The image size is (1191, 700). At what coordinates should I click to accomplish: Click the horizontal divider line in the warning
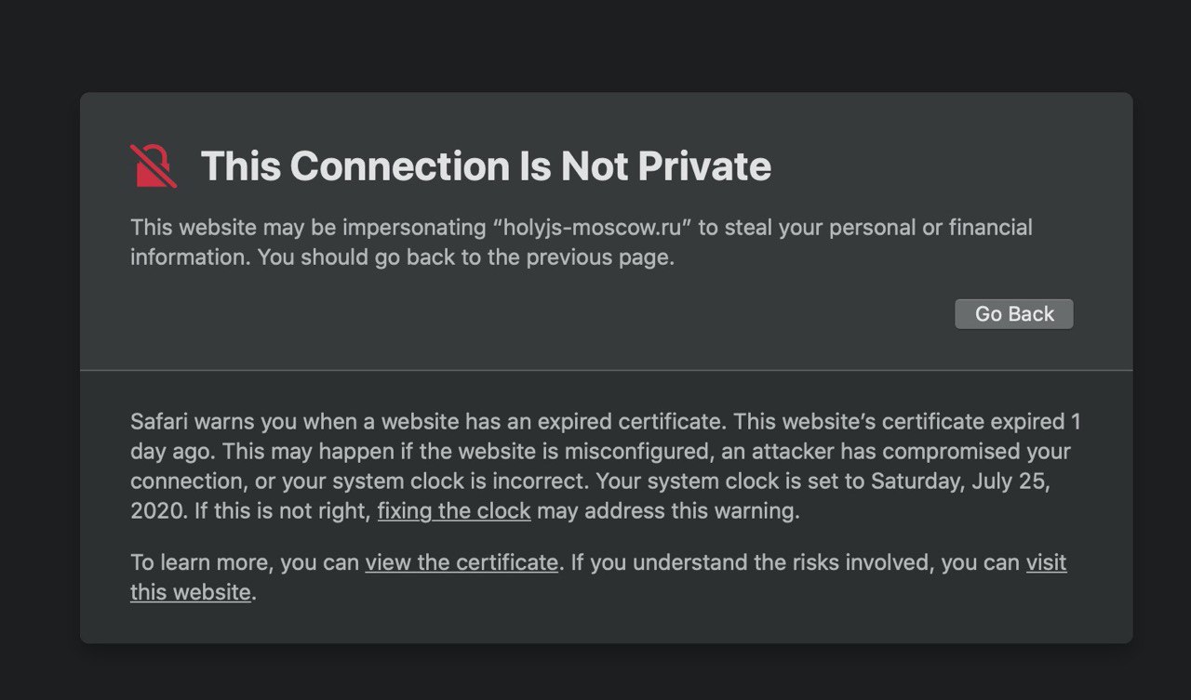[607, 370]
